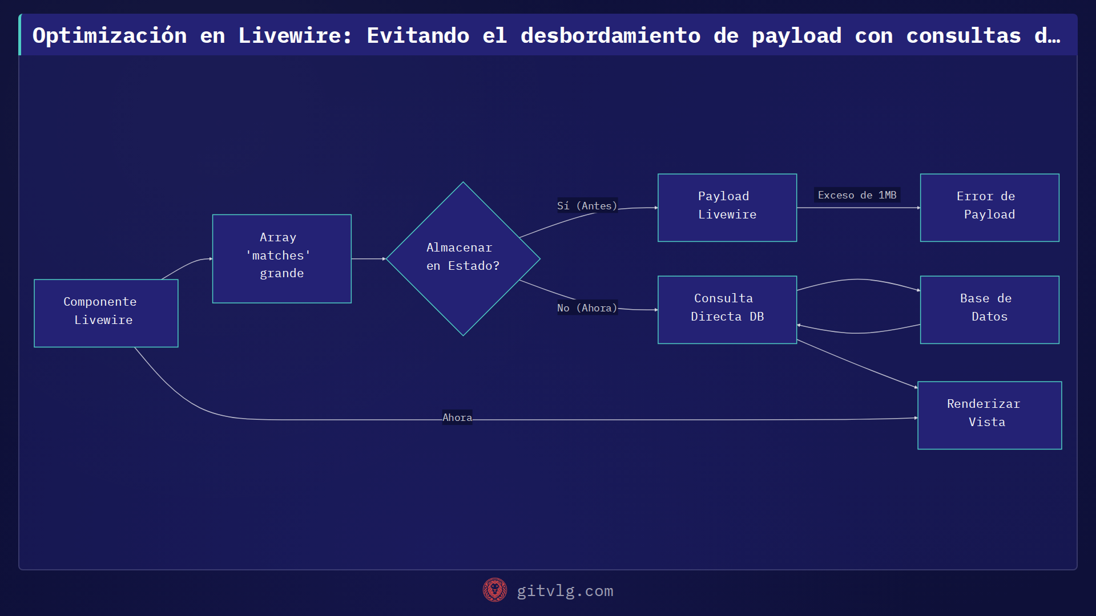Click the 'Sí (Antes)' edge label
Screen dimensions: 1096x616
(587, 206)
